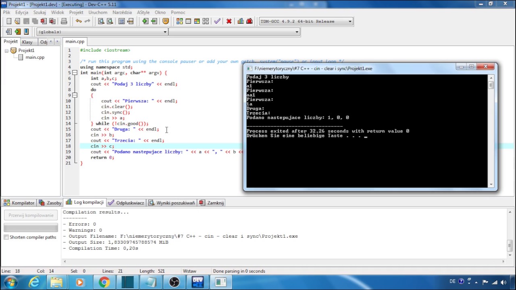Click the compilation progress bar
Screen dimensions: 516x290
click(x=31, y=227)
